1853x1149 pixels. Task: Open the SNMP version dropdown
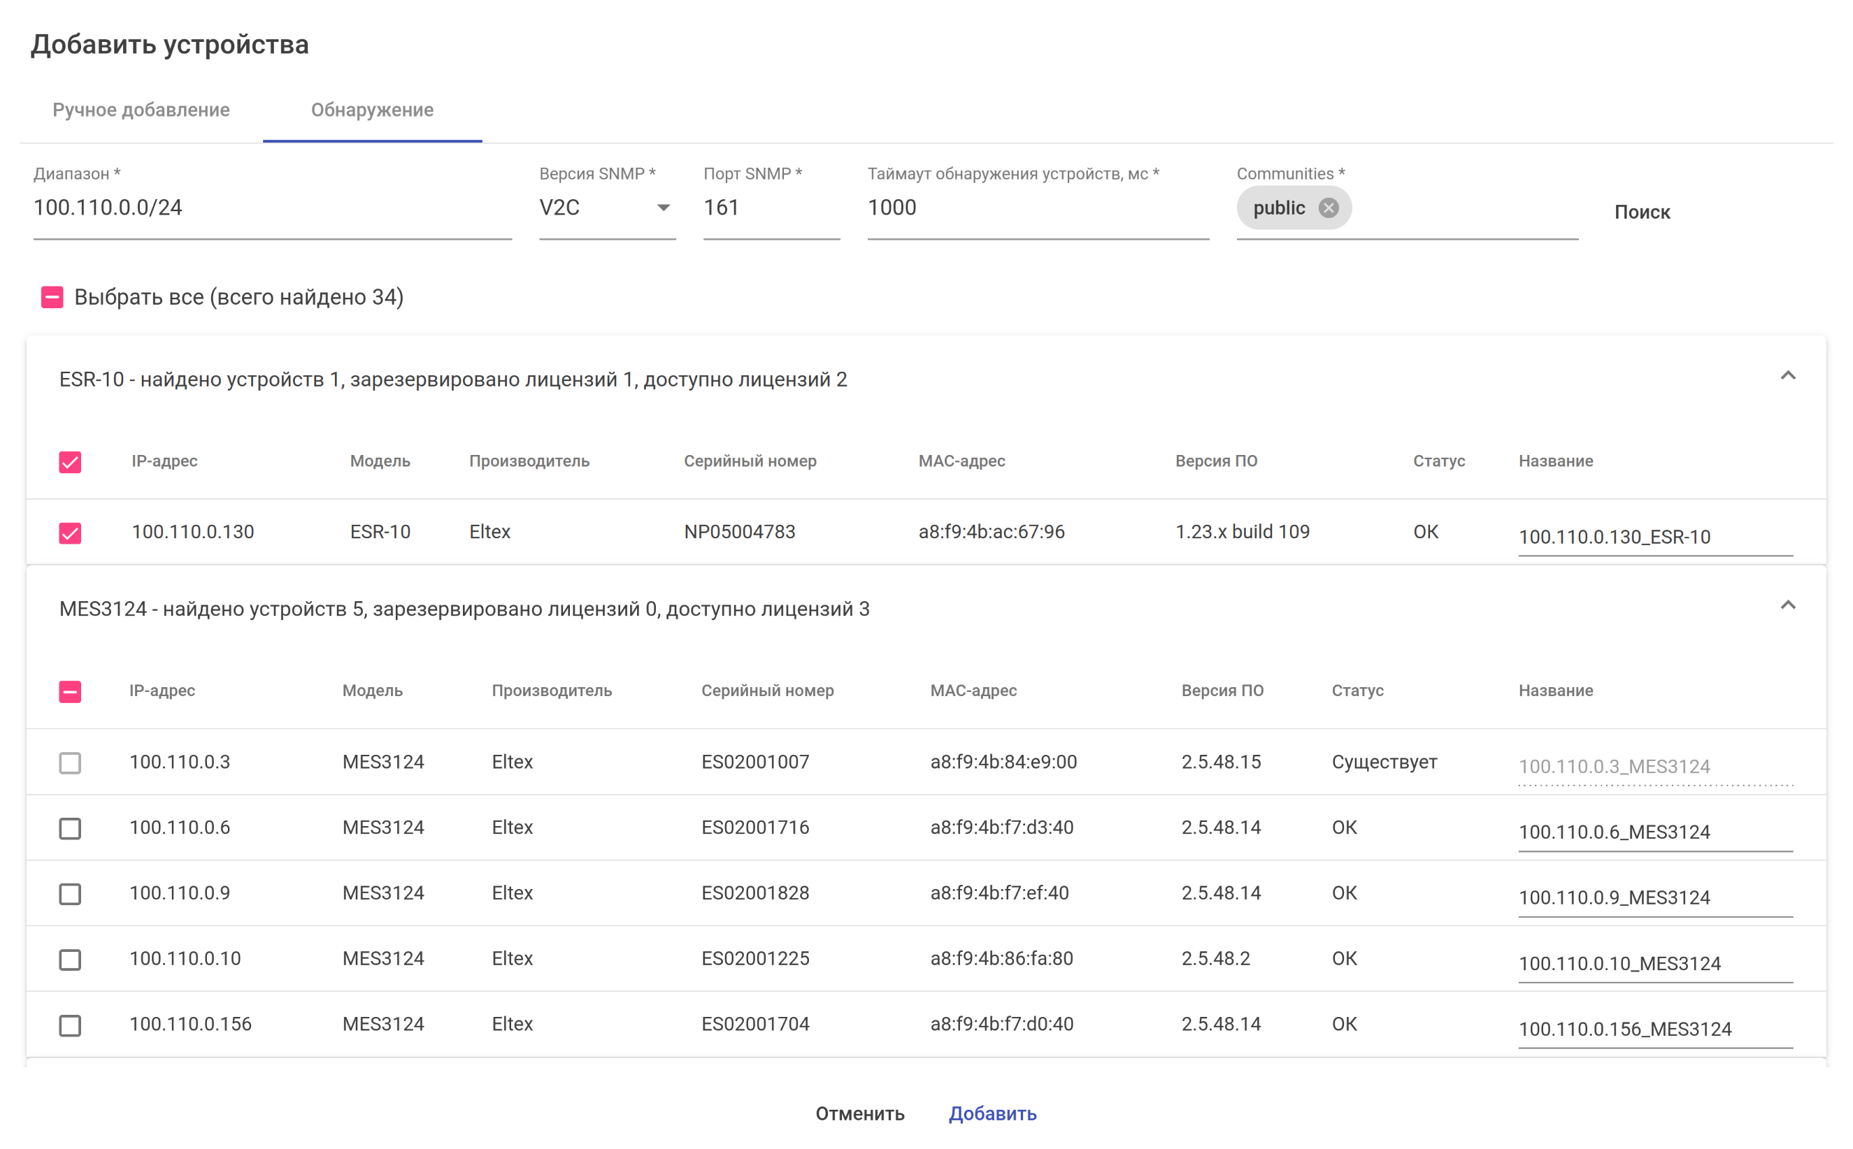[x=606, y=208]
